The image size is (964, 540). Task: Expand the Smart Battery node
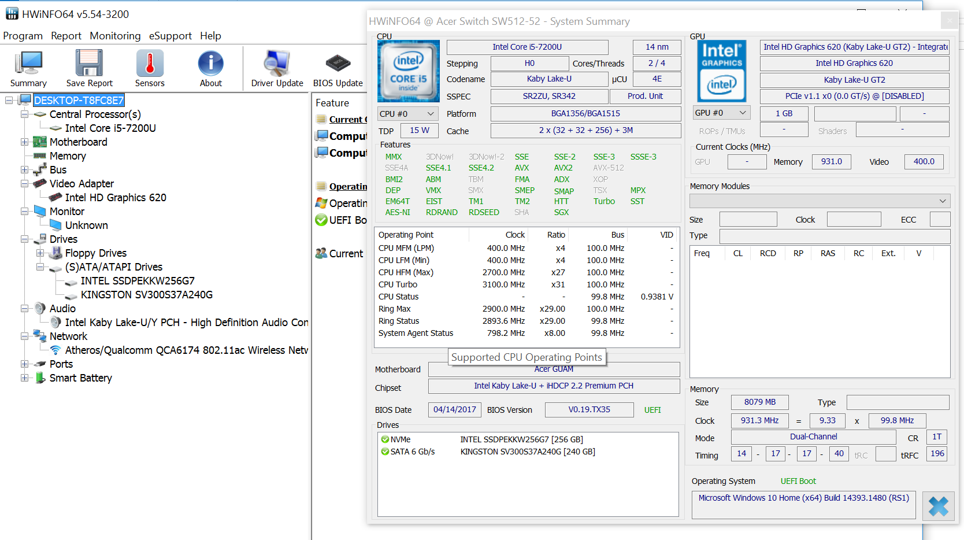(24, 378)
